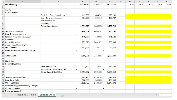The width and height of the screenshot is (177, 100).
Task: Click the Total Assets label
Action: [x=10, y=56]
